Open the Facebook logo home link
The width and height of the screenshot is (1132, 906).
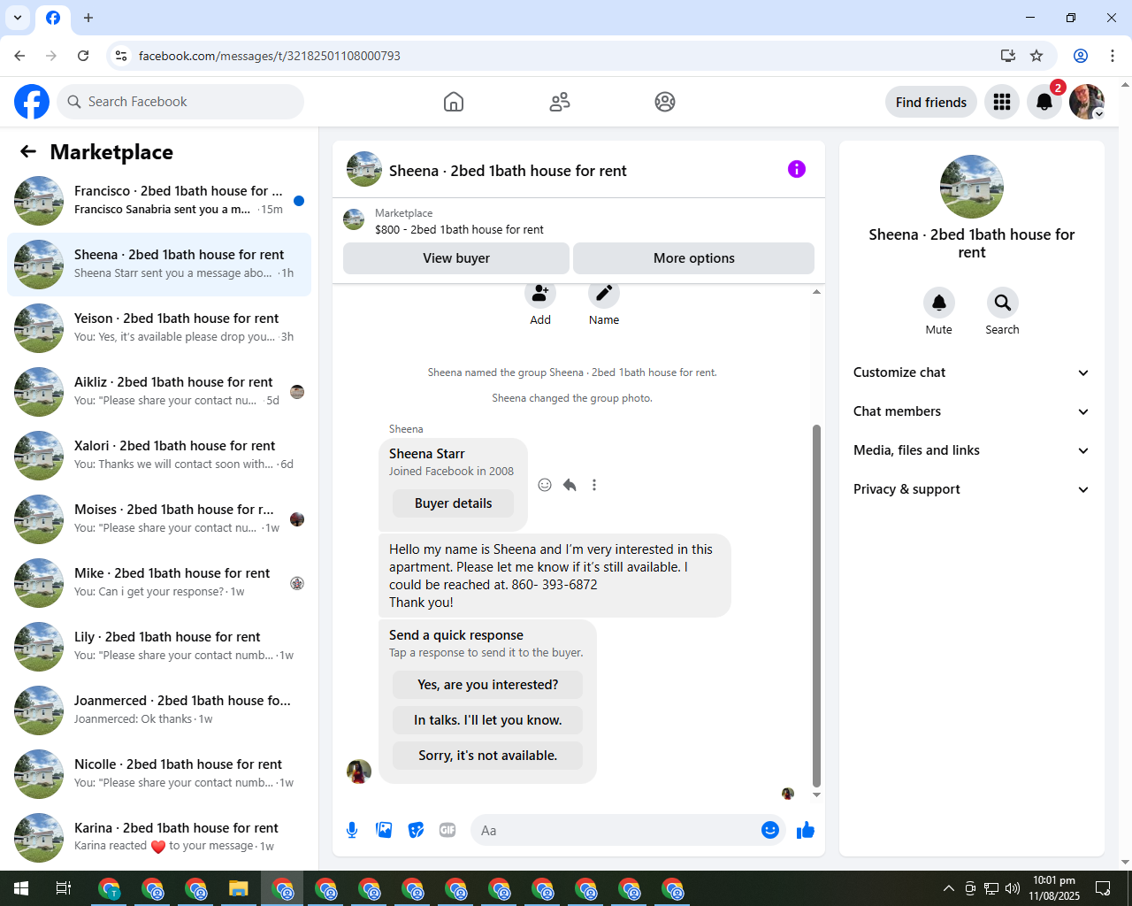32,102
